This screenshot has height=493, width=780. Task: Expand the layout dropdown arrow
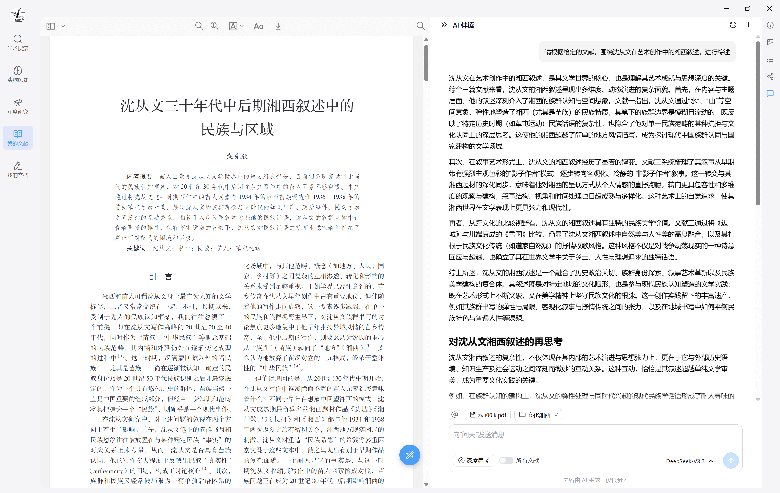(63, 26)
